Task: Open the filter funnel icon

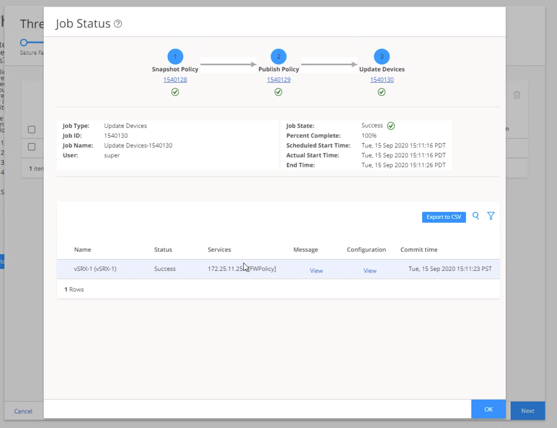Action: [x=491, y=216]
